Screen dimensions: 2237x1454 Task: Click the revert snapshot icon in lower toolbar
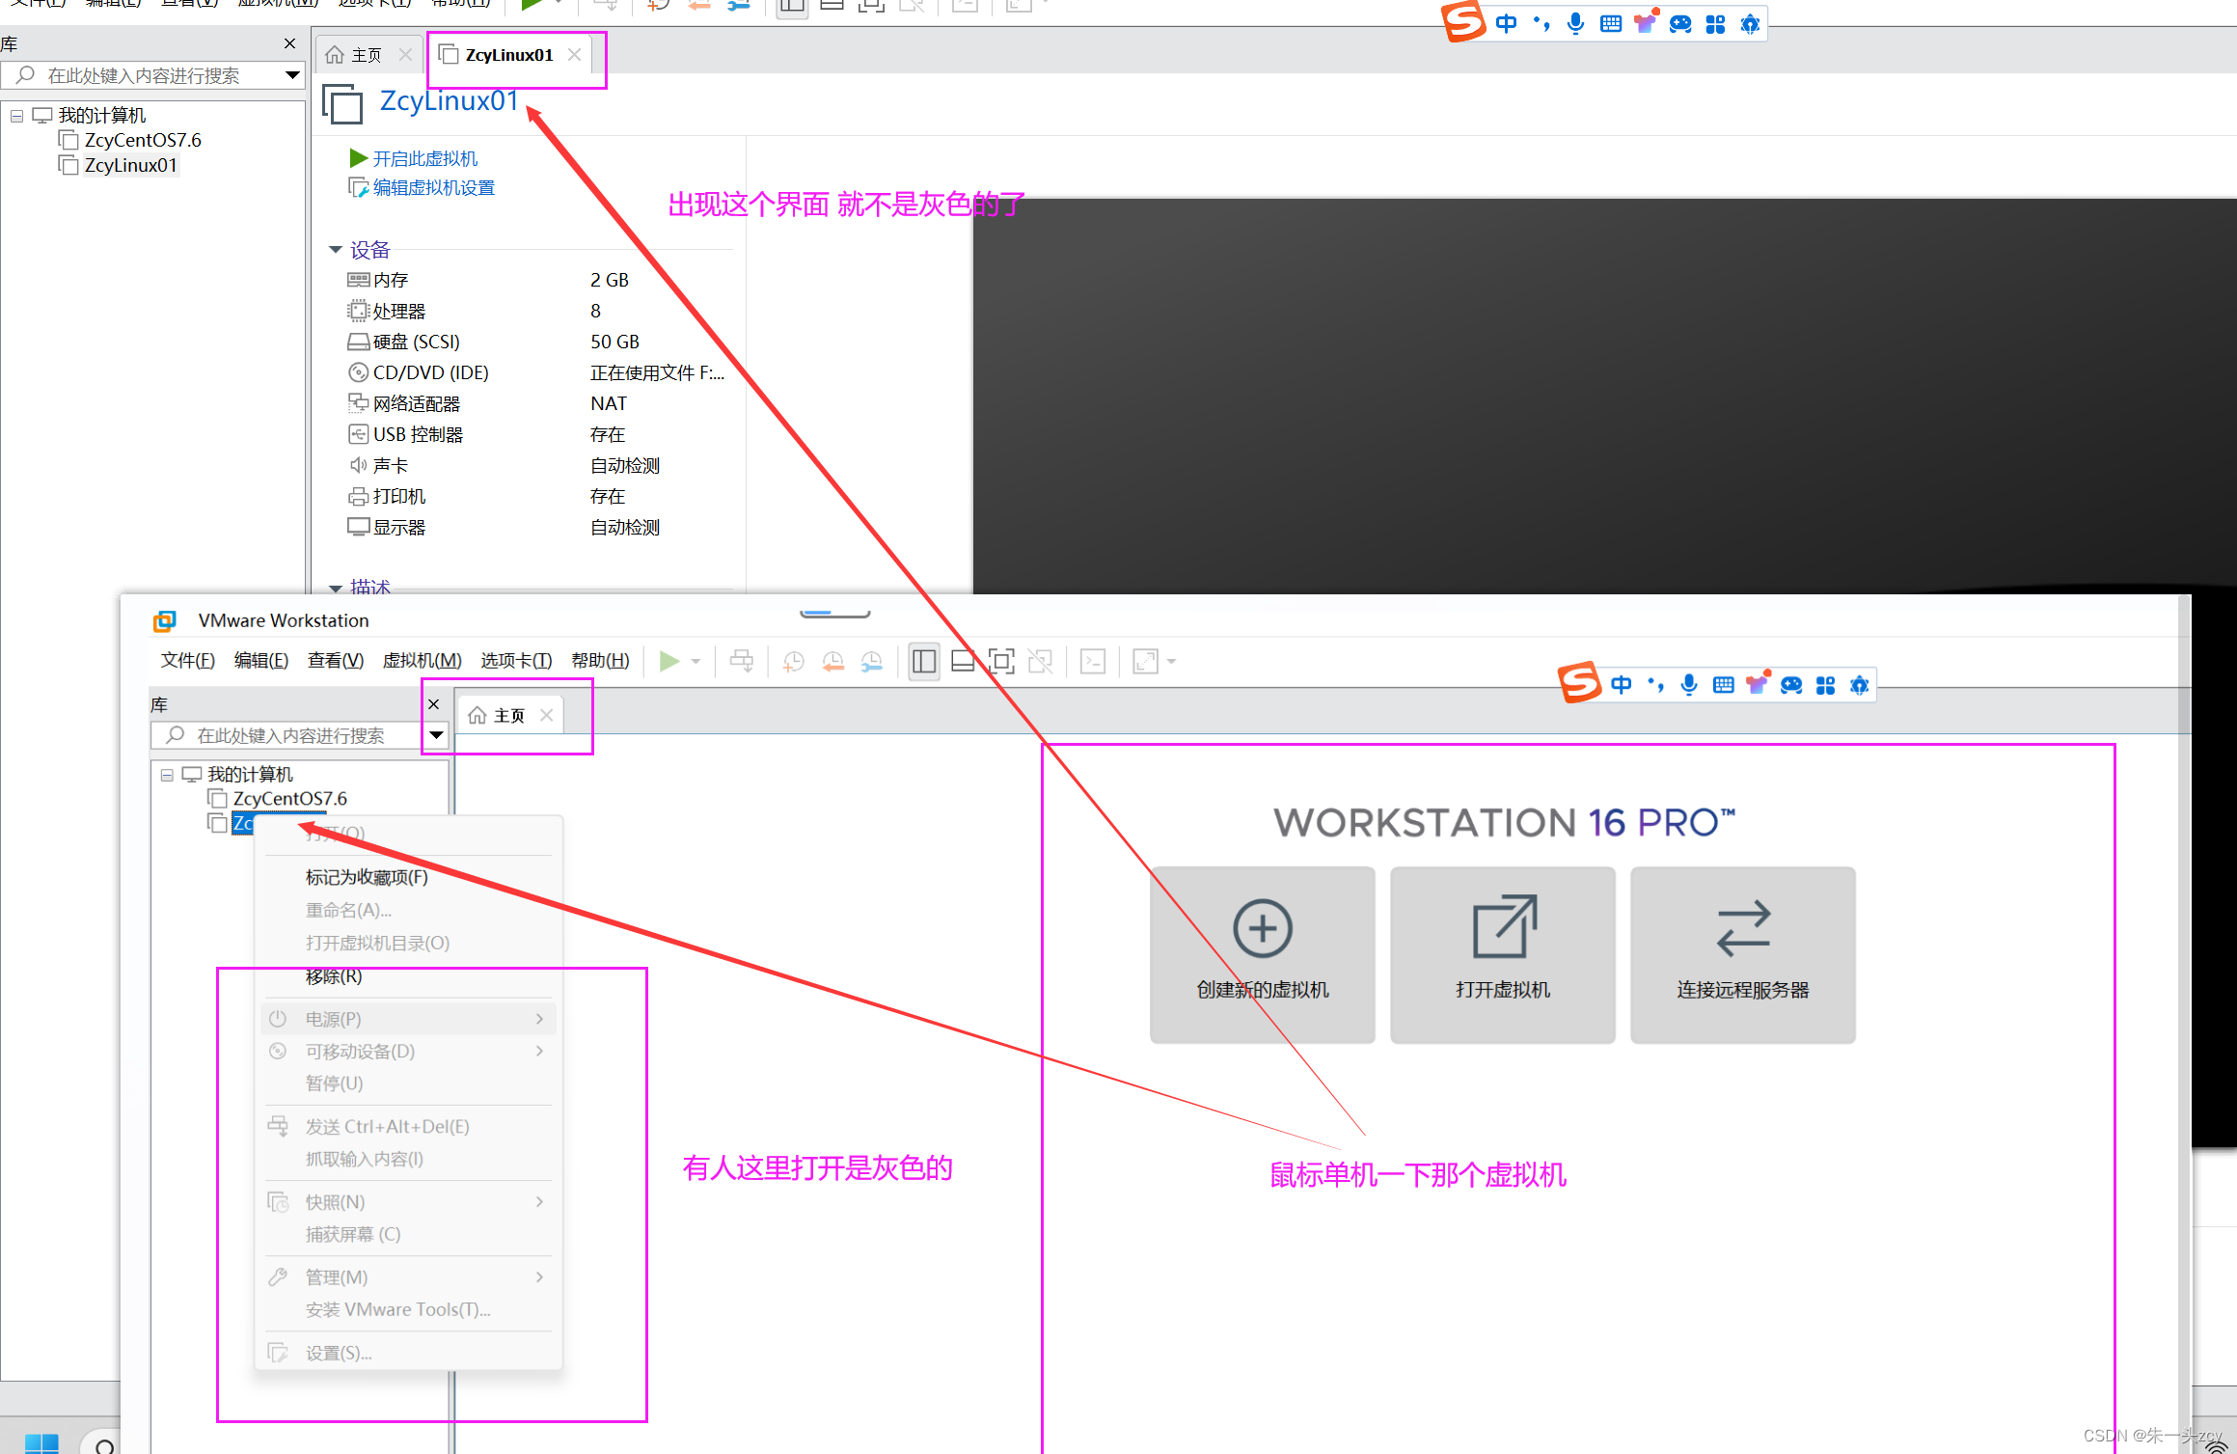click(832, 662)
